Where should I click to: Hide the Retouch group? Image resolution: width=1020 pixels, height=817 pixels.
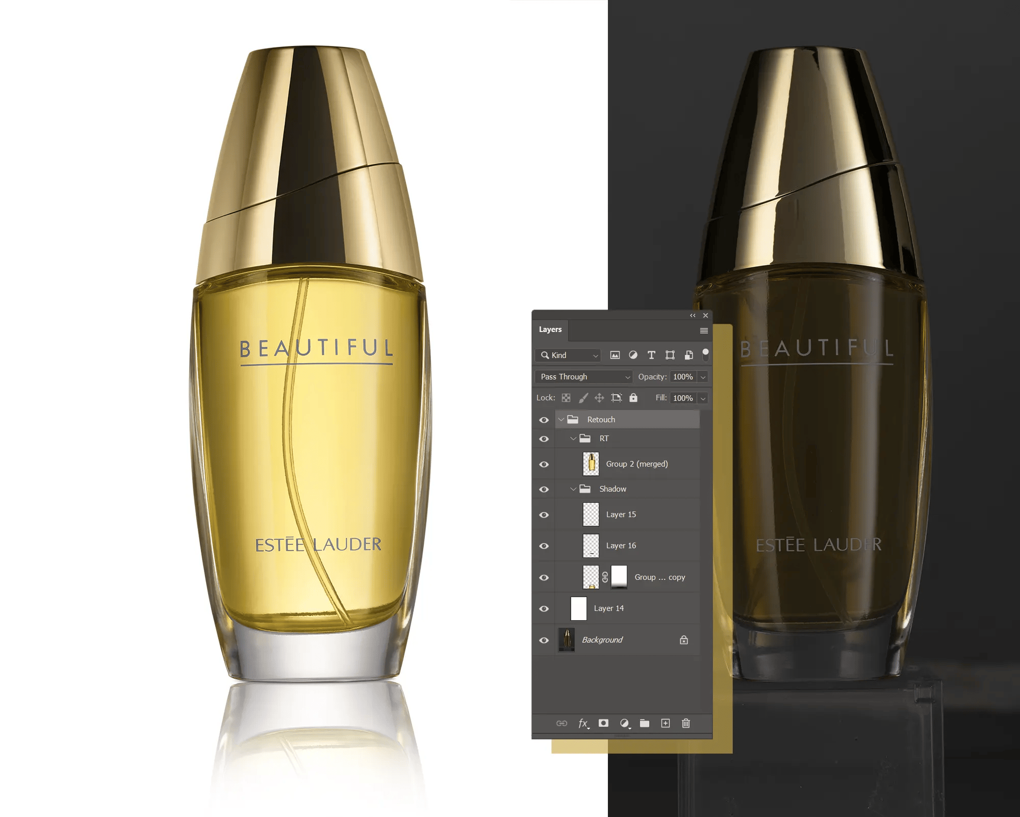click(544, 420)
